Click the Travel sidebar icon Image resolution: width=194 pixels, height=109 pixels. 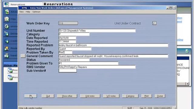pyautogui.click(x=7, y=55)
